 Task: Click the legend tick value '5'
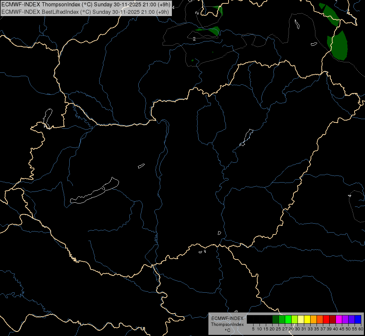(253, 329)
